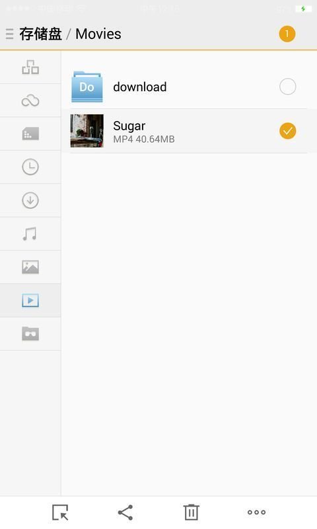The height and width of the screenshot is (529, 317).
Task: Check the download folder selection circle
Action: (288, 87)
